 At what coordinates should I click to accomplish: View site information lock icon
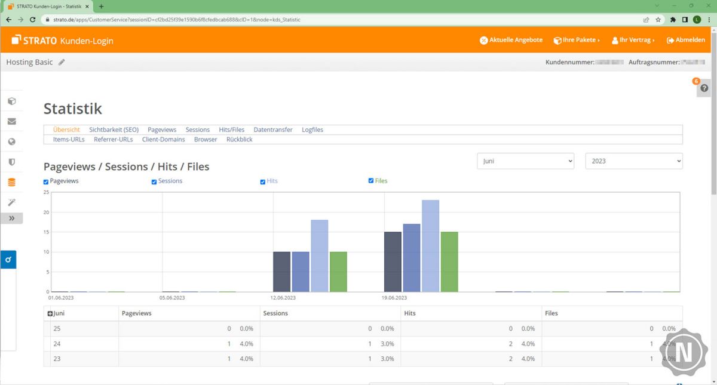coord(47,19)
